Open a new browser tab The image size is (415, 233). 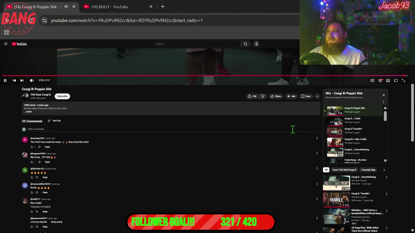click(163, 6)
